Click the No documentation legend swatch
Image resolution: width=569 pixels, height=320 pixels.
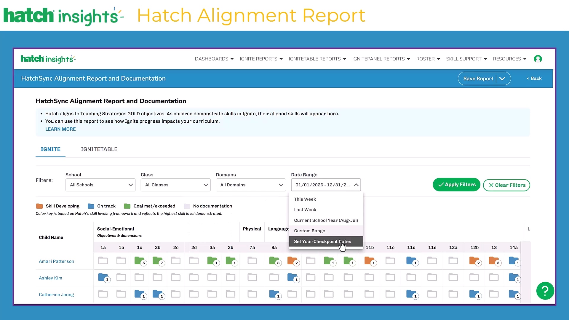click(x=187, y=206)
